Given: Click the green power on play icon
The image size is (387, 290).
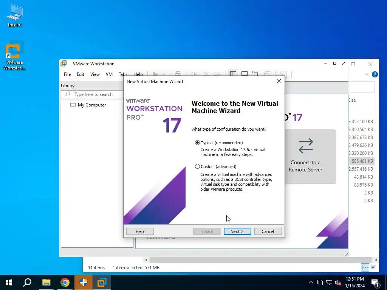Looking at the screenshot, I should pyautogui.click(x=155, y=74).
